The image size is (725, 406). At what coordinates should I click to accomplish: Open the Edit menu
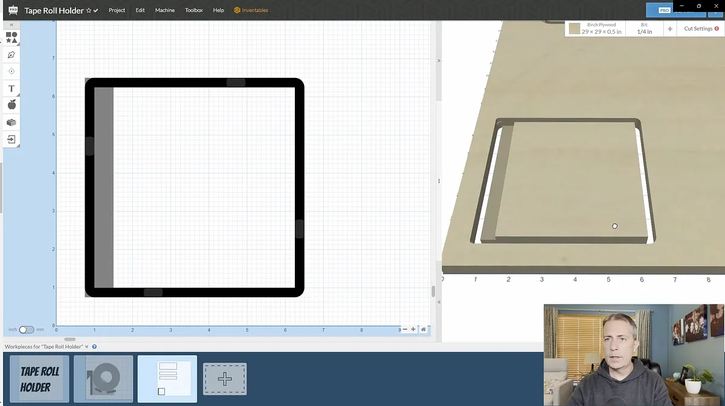(140, 10)
